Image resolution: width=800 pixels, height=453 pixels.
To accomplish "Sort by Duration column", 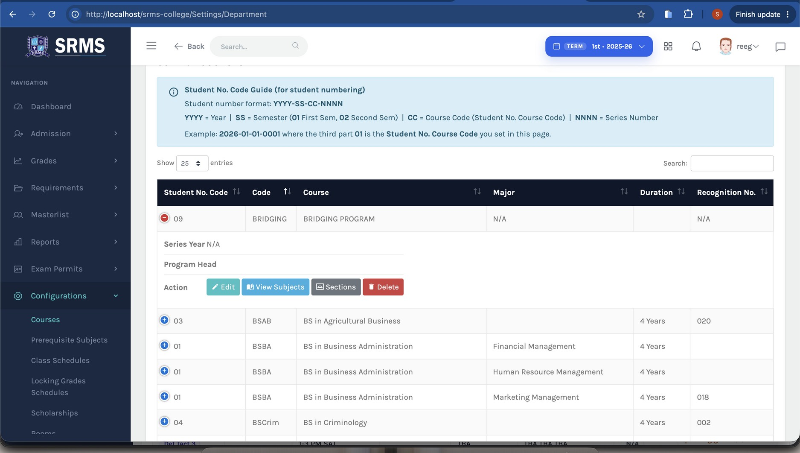I will 662,193.
